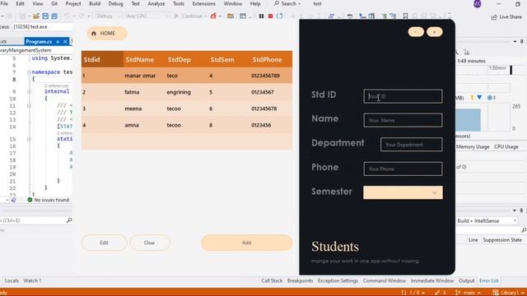Close the Program.cs tab

65,42
